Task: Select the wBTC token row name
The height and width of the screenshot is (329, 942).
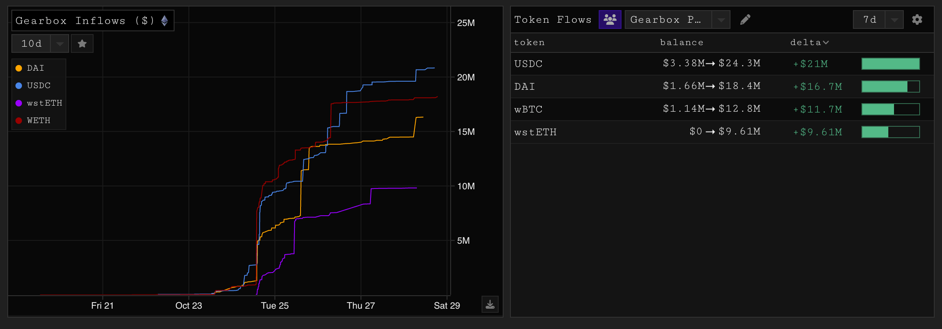Action: point(528,109)
